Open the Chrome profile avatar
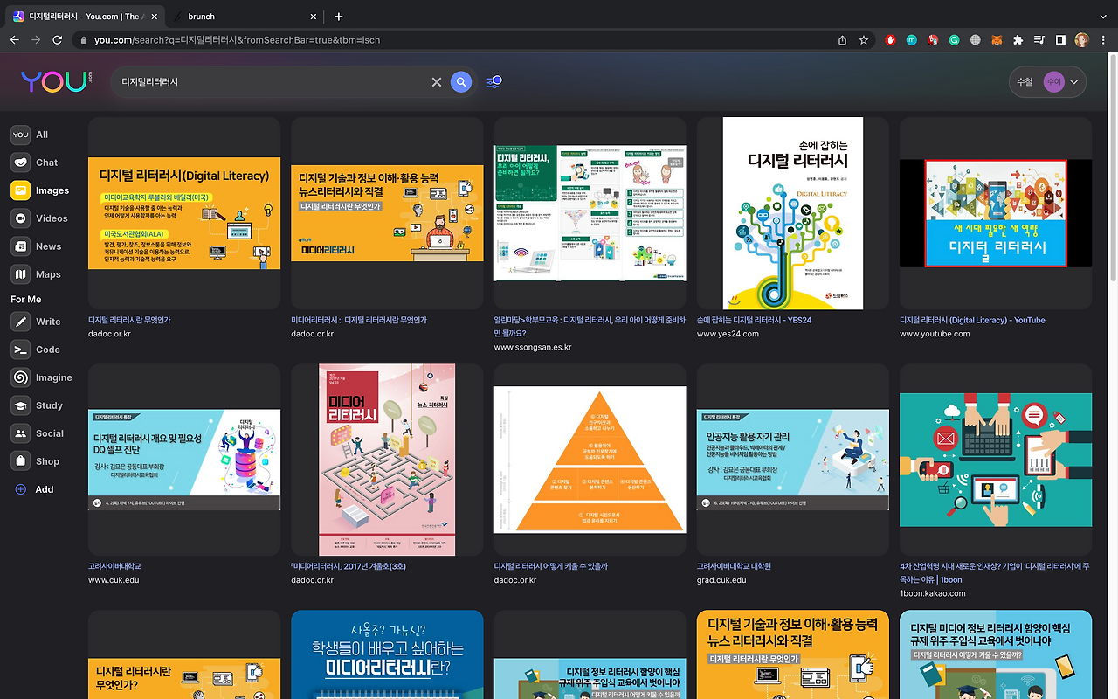 (1082, 40)
